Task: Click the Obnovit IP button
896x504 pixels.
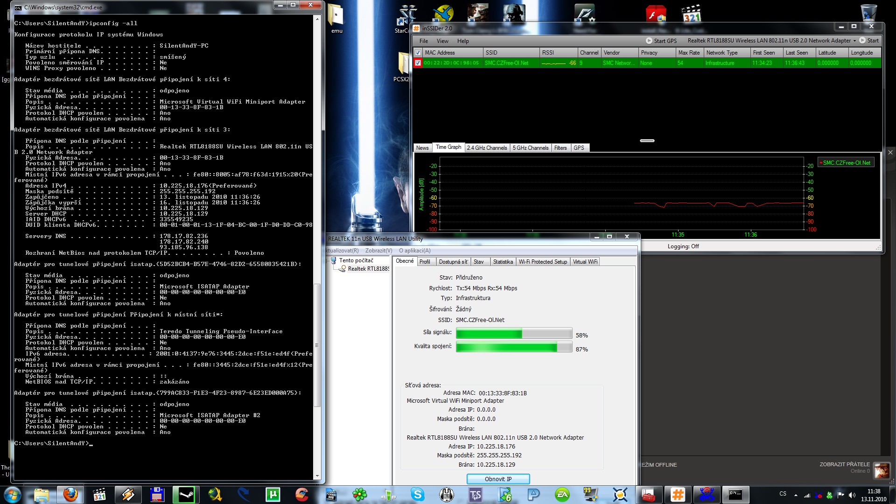Action: click(498, 479)
